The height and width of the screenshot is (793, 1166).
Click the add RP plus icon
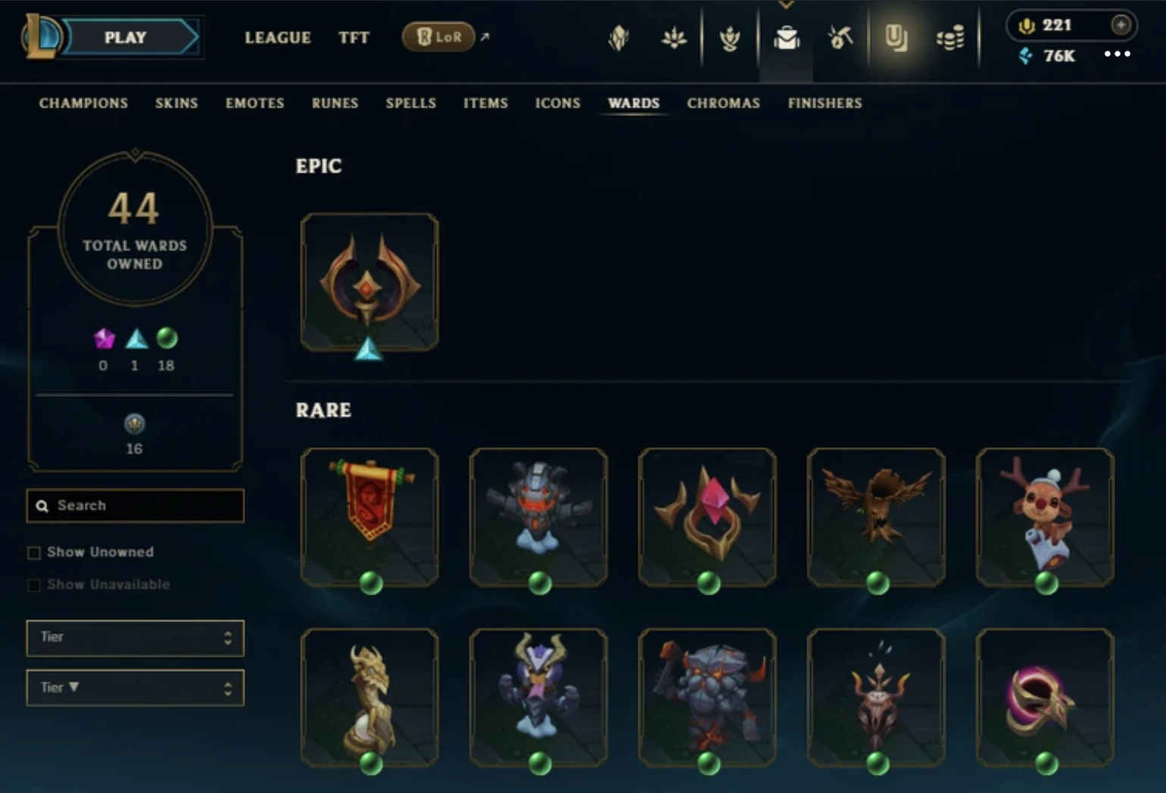[x=1121, y=25]
